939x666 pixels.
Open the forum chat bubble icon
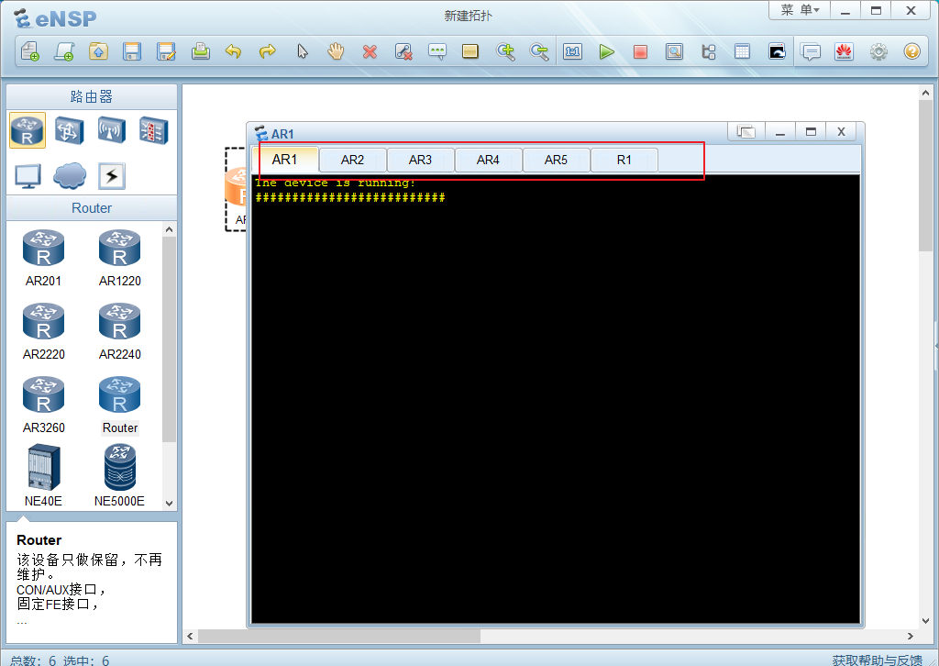tap(811, 52)
